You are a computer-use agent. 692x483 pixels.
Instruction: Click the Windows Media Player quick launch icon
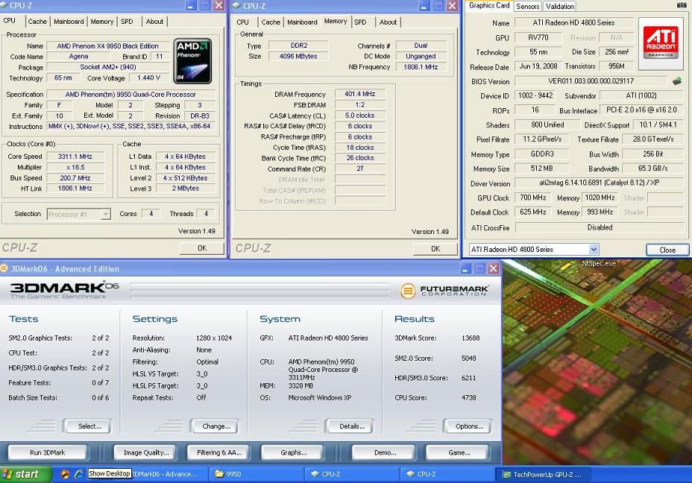pyautogui.click(x=66, y=474)
